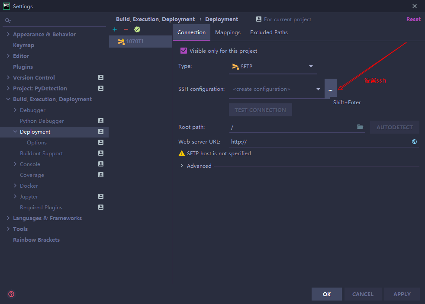Expand the Version Control node

click(8, 77)
